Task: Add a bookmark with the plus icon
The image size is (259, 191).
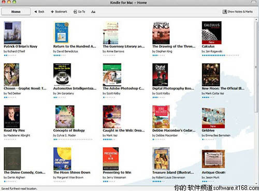Action: coord(52,12)
